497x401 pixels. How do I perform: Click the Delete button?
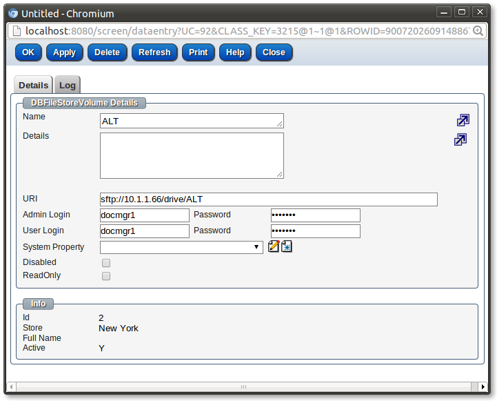click(x=107, y=52)
